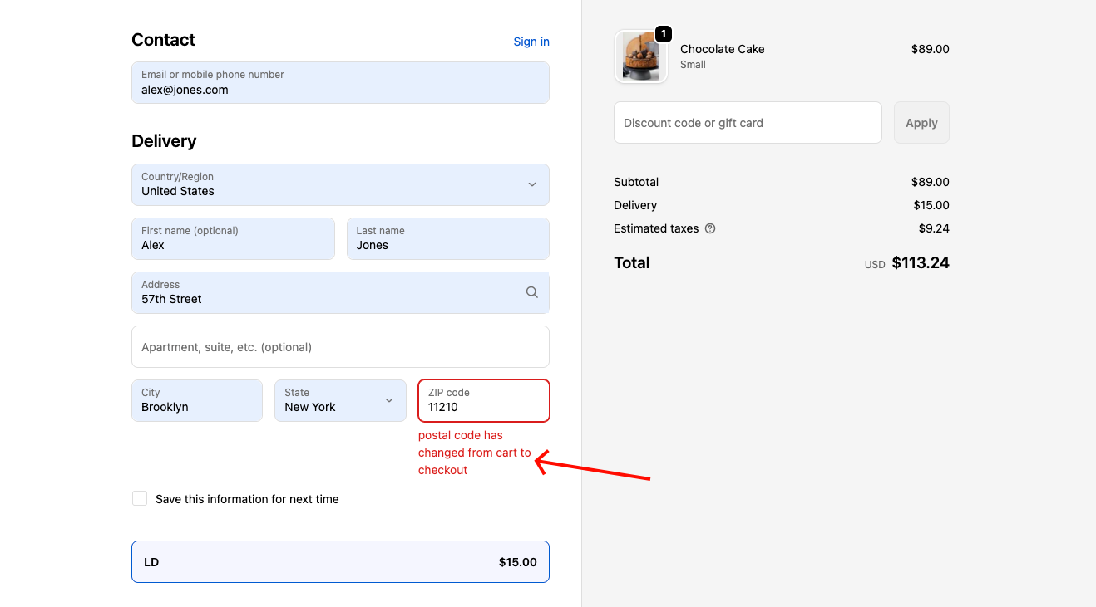
Task: Click the address search magnifier icon
Action: point(532,292)
